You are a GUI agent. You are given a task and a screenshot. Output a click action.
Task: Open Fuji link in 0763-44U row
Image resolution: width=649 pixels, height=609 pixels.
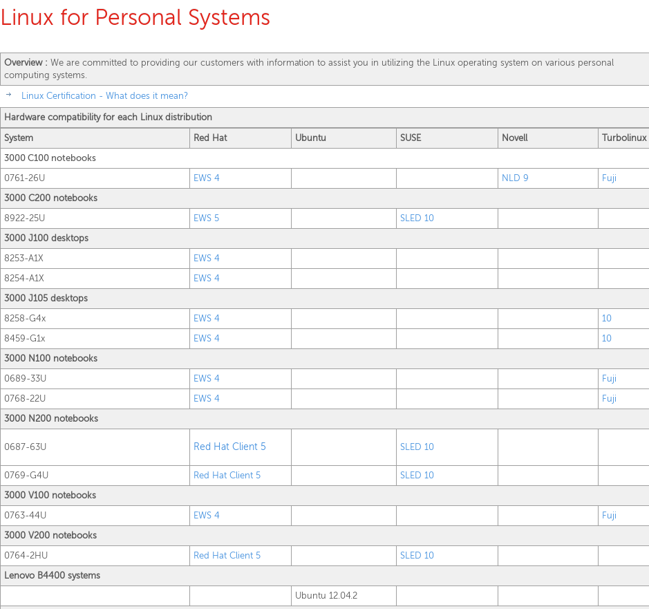coord(610,516)
